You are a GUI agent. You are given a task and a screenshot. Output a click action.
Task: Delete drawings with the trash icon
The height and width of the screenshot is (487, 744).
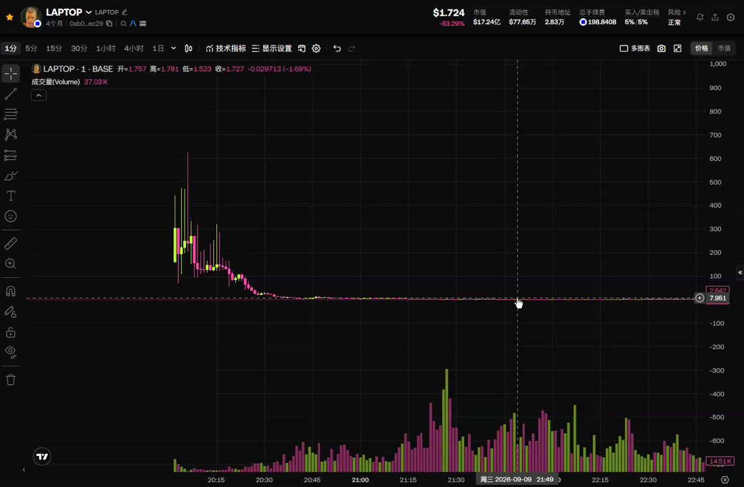10,379
